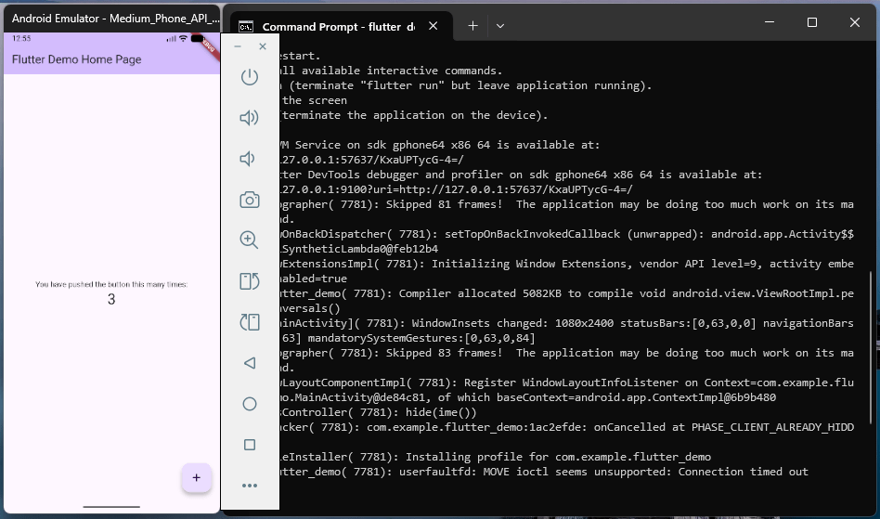Raise volume with the emulator volume up icon

250,118
